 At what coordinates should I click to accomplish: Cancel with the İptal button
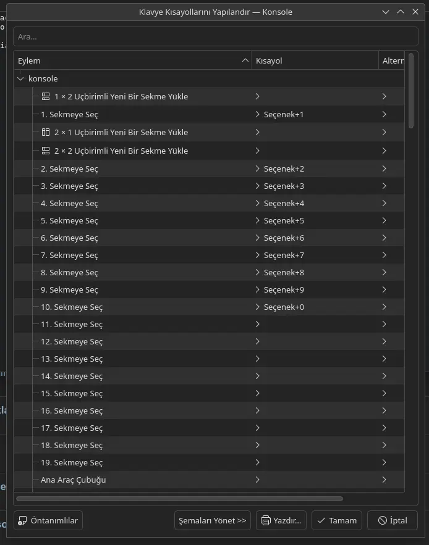coord(393,520)
